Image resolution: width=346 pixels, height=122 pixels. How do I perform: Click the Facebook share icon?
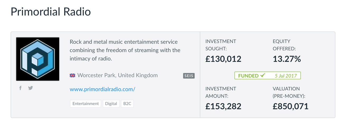[20, 88]
